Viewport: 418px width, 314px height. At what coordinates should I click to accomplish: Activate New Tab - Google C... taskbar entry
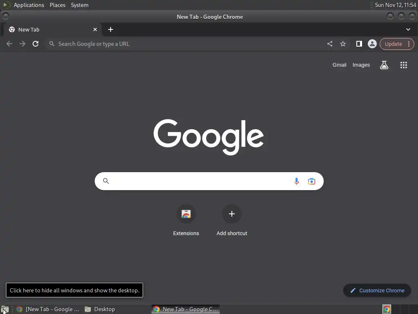pos(186,309)
